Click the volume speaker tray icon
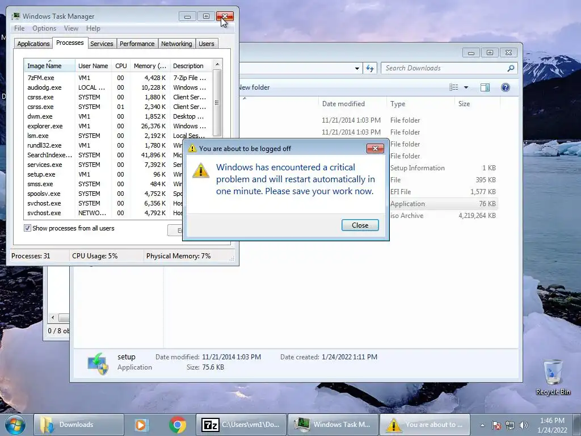This screenshot has height=436, width=581. [524, 425]
